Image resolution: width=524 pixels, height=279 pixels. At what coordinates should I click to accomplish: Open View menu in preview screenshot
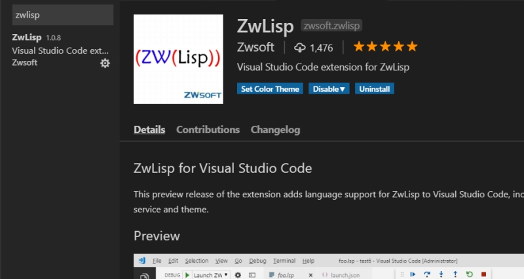click(x=221, y=261)
